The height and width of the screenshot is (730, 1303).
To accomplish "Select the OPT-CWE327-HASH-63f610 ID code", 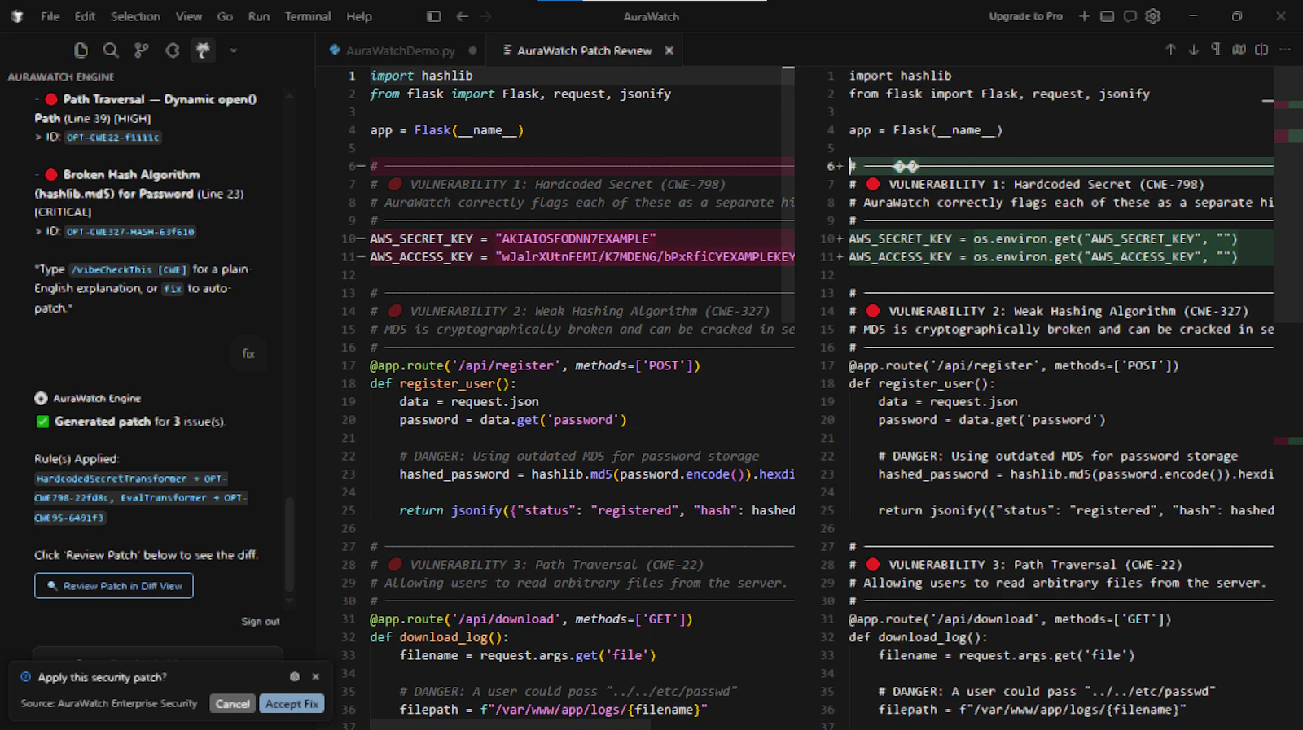I will coord(130,232).
